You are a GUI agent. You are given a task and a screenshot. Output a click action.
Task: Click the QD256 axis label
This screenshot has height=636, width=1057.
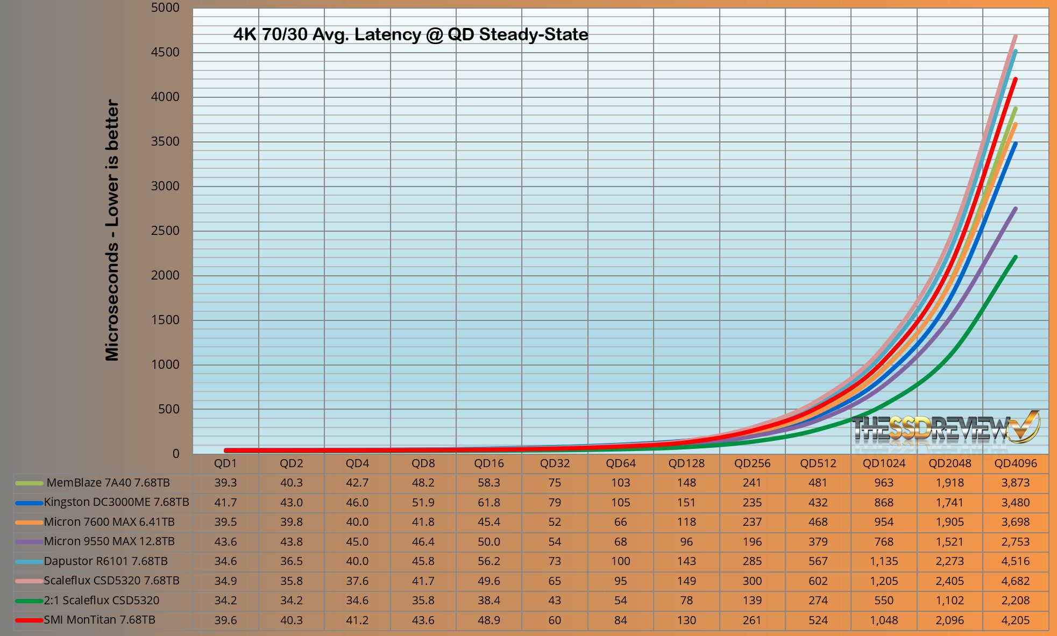coord(752,463)
